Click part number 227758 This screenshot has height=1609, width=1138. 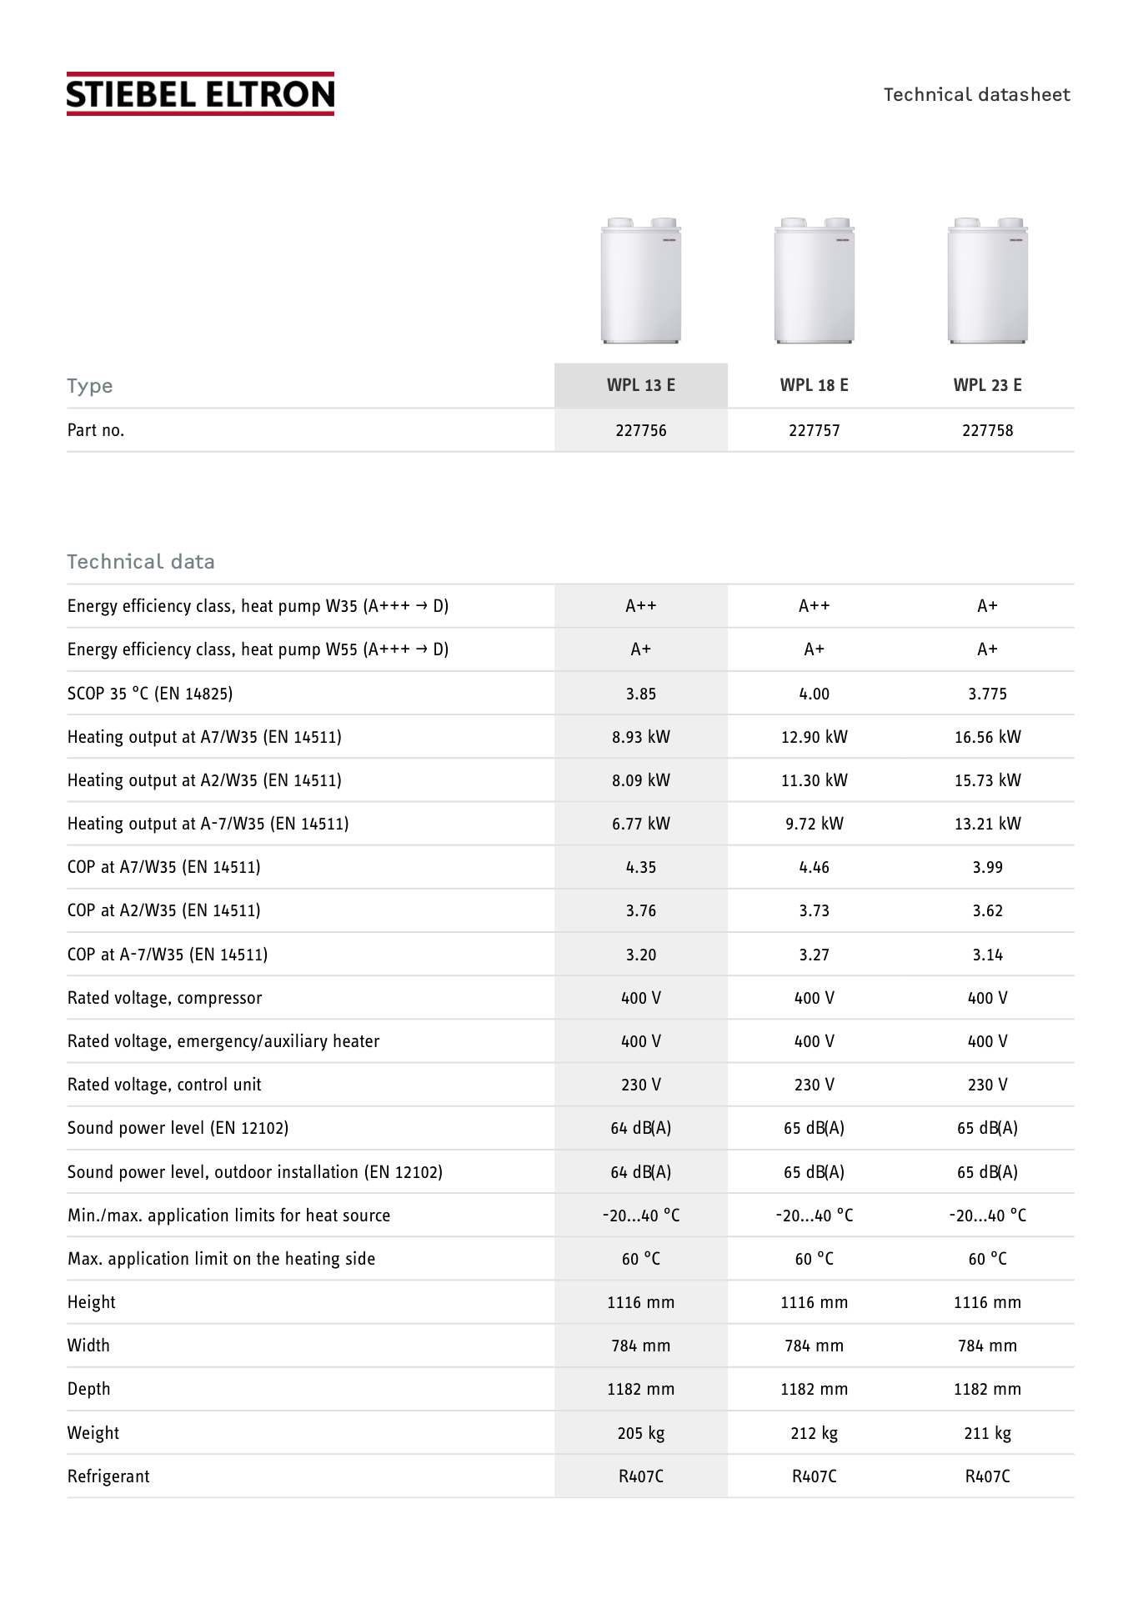[x=988, y=430]
